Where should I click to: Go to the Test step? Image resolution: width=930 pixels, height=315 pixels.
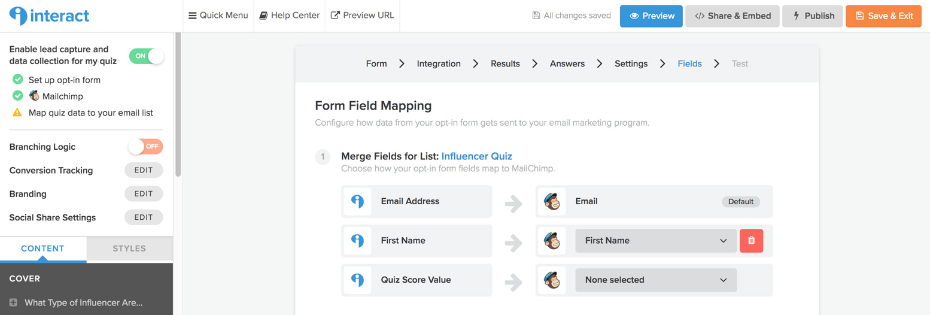(x=740, y=63)
